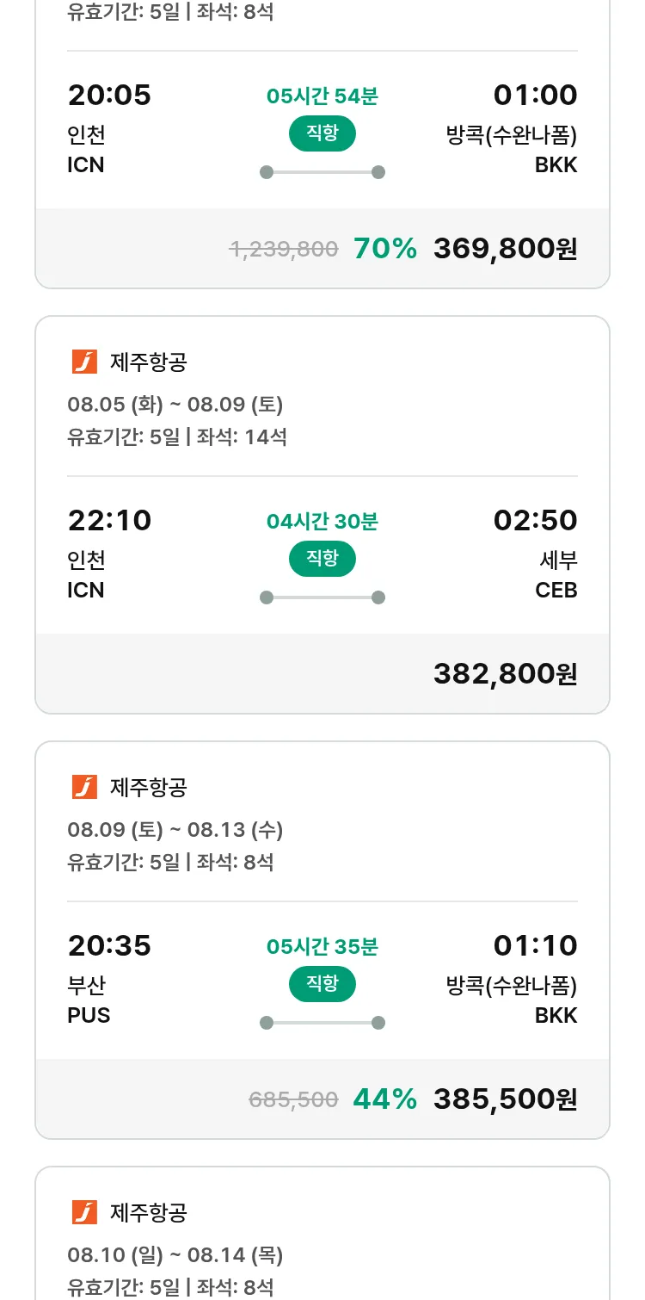Open the 08.09 (토) ~ 08.13 (수) date range
This screenshot has width=645, height=1300.
click(175, 829)
